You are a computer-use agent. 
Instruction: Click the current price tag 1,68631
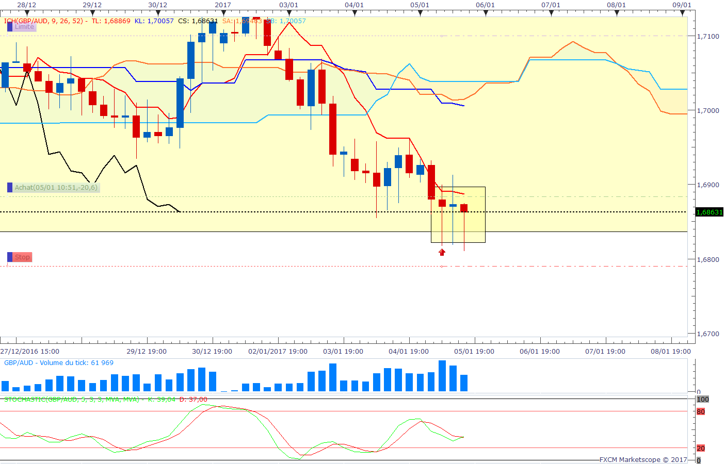710,212
